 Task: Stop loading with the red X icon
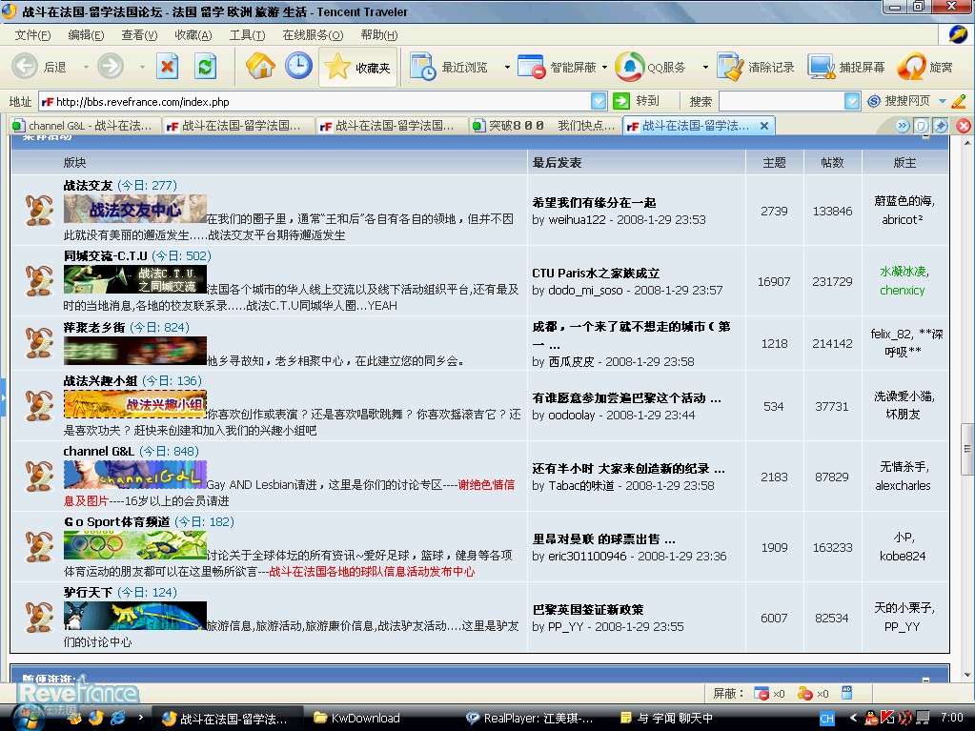coord(167,66)
